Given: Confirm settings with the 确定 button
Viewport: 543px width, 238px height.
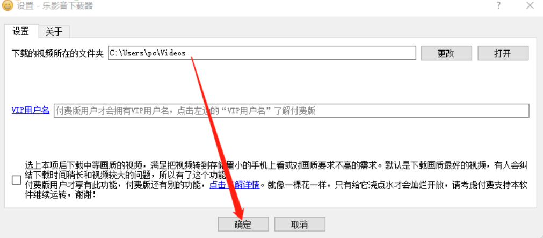Looking at the screenshot, I should coord(243,224).
